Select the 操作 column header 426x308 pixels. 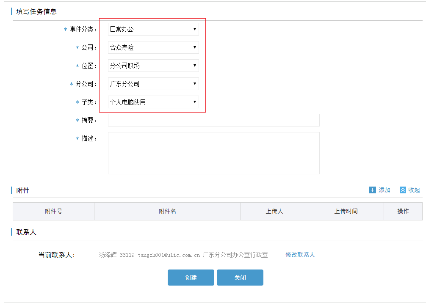(x=403, y=211)
